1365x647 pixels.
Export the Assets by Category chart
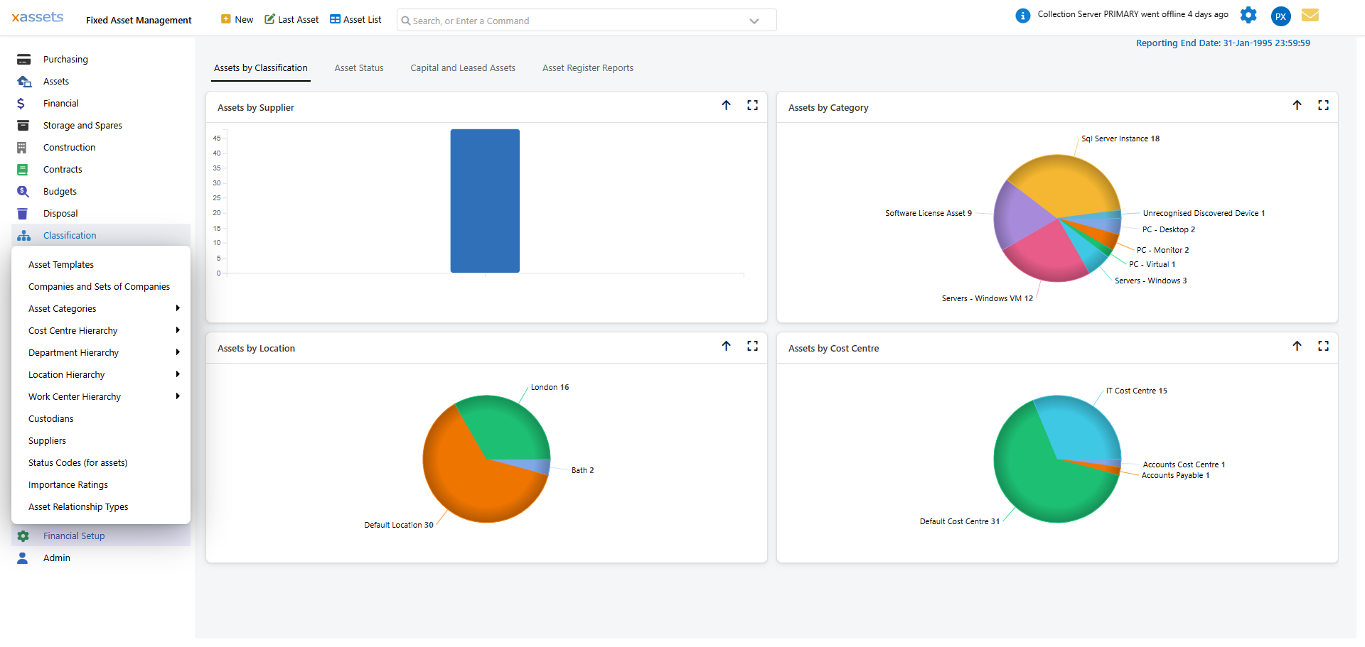tap(1297, 105)
